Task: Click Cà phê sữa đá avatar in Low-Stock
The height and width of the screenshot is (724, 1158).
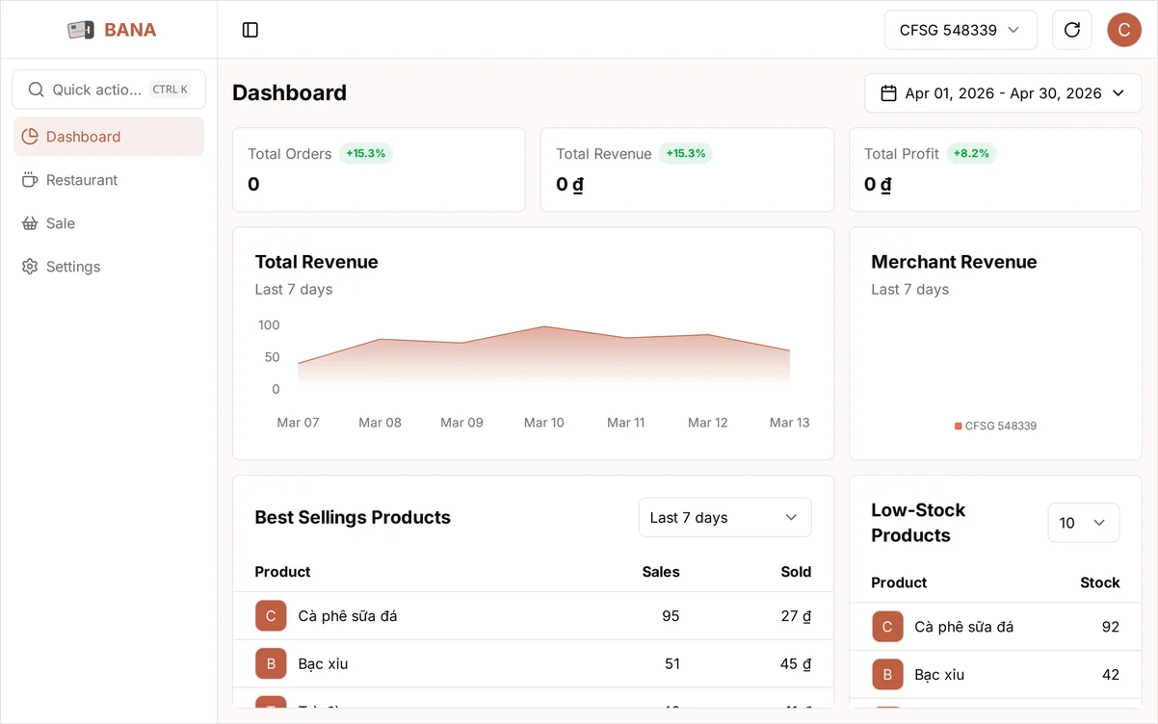Action: click(x=887, y=627)
